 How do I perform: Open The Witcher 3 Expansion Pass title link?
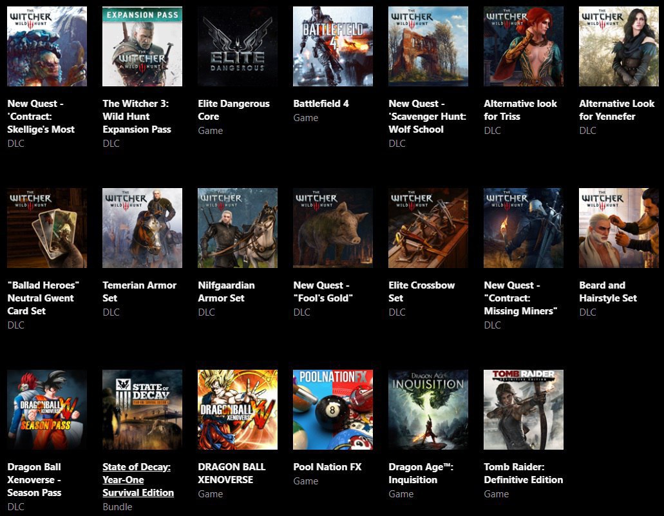click(137, 117)
